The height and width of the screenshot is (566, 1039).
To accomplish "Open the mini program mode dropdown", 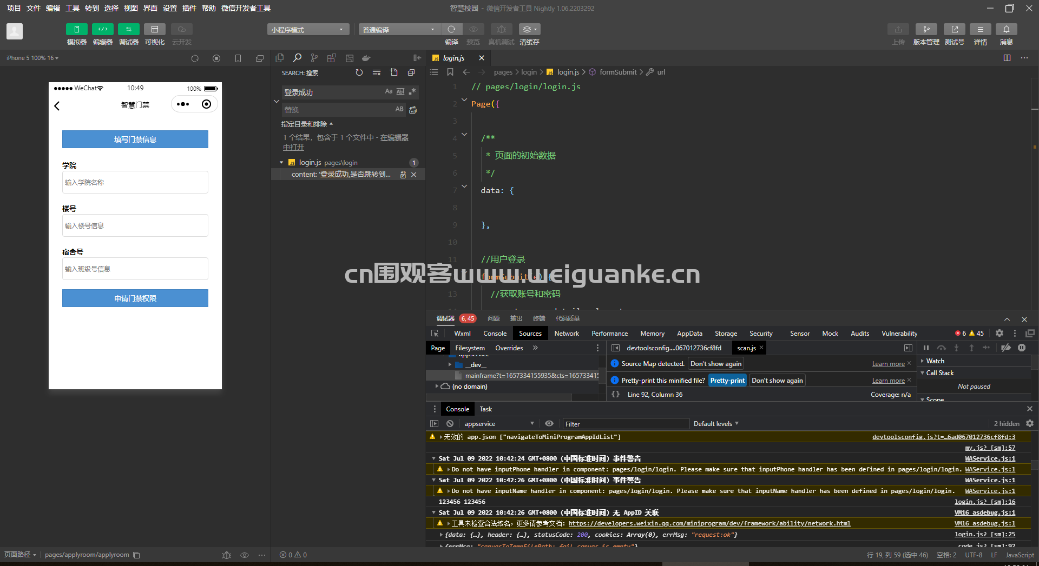I will point(308,30).
